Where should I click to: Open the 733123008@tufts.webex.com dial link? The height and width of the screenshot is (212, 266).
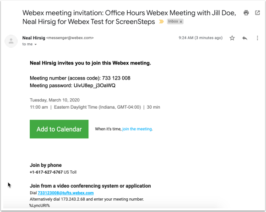[x=65, y=193]
